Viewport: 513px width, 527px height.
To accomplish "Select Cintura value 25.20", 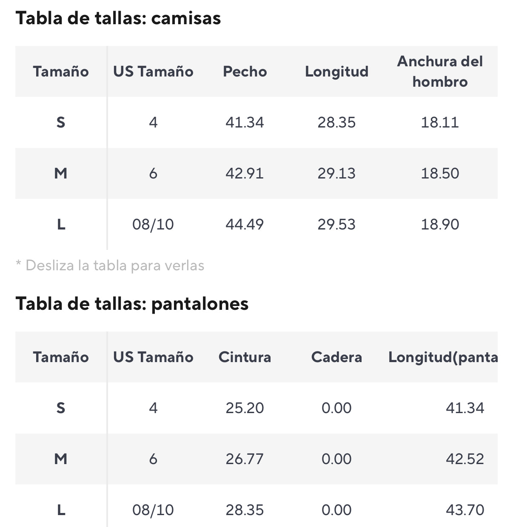I will pos(245,408).
